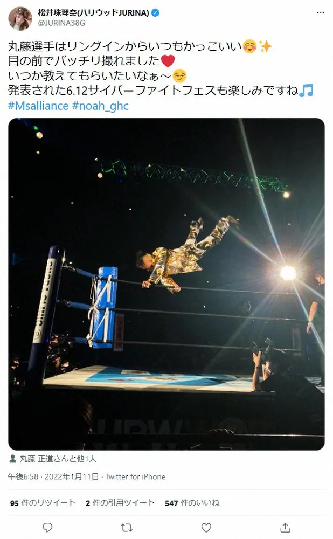333x539 pixels.
Task: View the 547 件のいいね list
Action: click(x=192, y=503)
